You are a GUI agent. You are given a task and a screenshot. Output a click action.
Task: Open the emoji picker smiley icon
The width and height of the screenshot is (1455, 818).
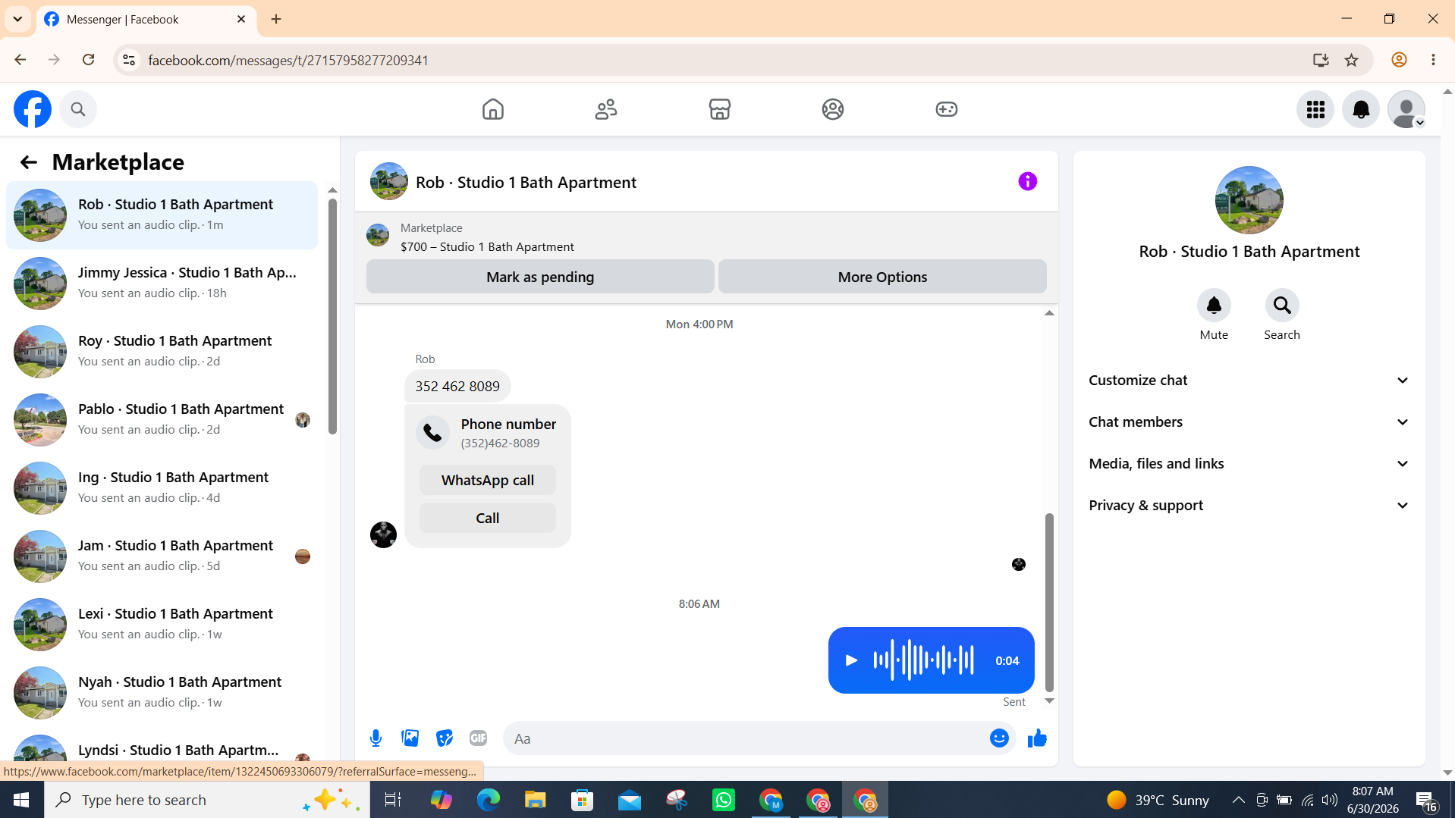[999, 738]
